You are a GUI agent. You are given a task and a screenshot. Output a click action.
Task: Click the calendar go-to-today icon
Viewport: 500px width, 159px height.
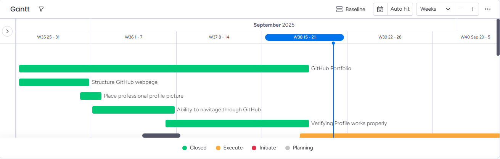pyautogui.click(x=380, y=9)
